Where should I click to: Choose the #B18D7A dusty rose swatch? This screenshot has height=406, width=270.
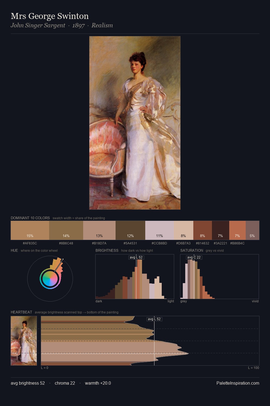point(99,230)
